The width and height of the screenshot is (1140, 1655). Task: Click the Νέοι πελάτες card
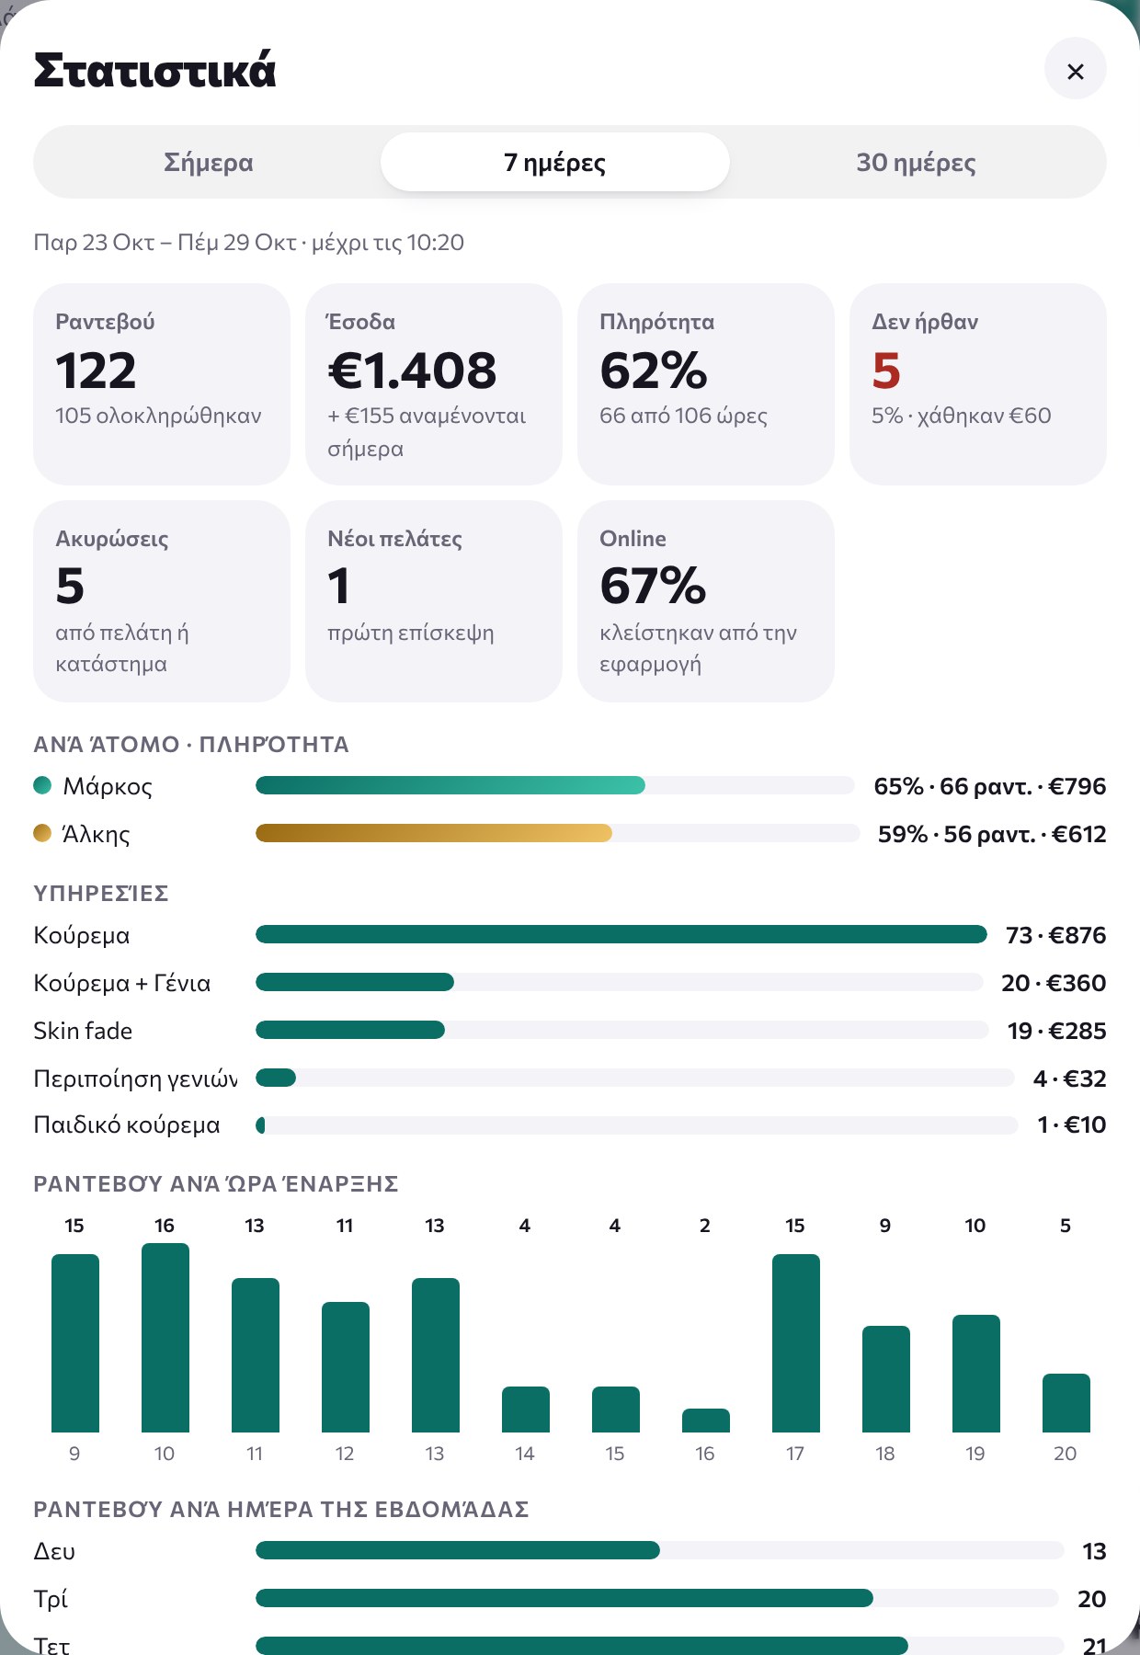(x=434, y=601)
